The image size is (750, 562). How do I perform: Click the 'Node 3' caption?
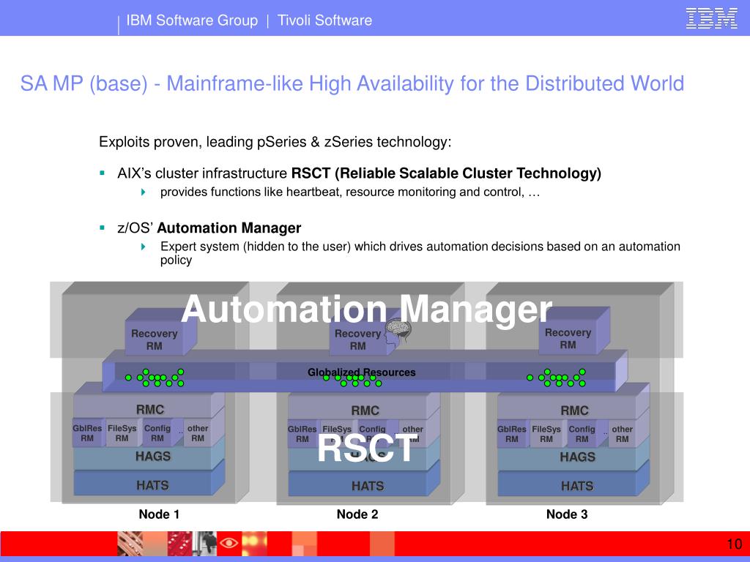pos(567,514)
